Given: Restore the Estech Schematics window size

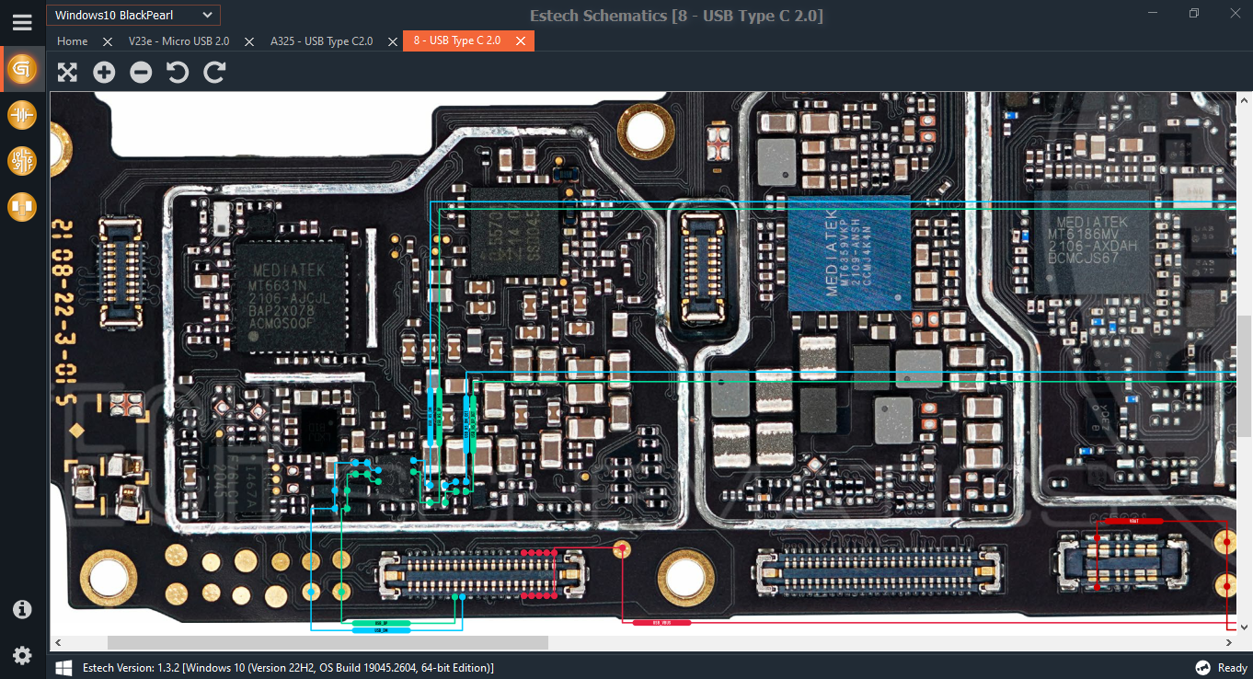Looking at the screenshot, I should pyautogui.click(x=1194, y=13).
